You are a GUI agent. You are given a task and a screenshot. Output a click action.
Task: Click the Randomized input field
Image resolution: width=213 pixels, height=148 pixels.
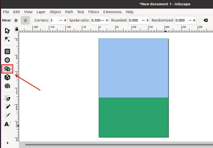[181, 20]
